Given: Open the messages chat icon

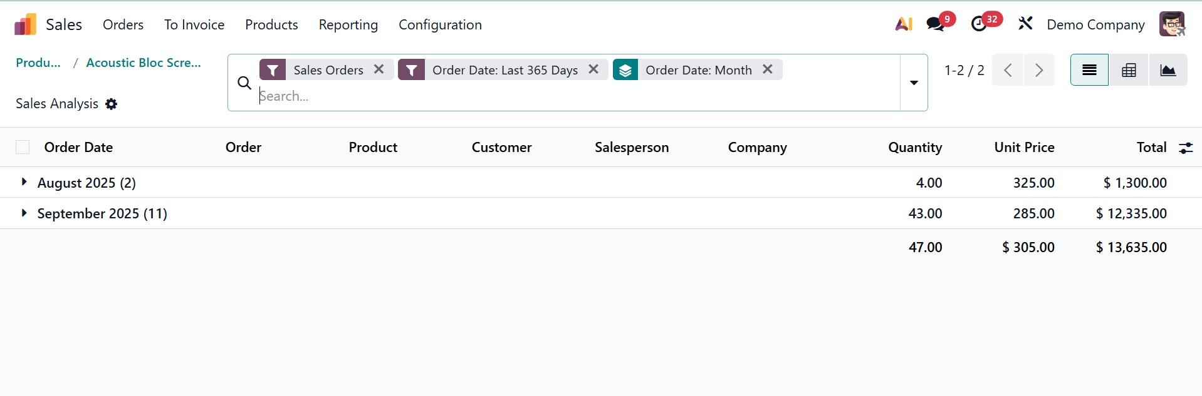Looking at the screenshot, I should tap(935, 24).
